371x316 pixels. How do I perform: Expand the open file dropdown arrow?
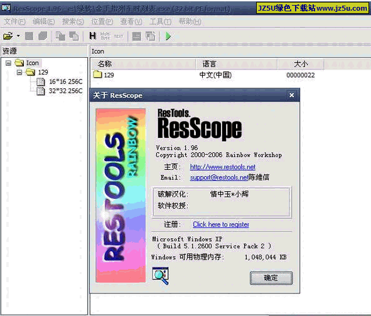tap(18, 36)
